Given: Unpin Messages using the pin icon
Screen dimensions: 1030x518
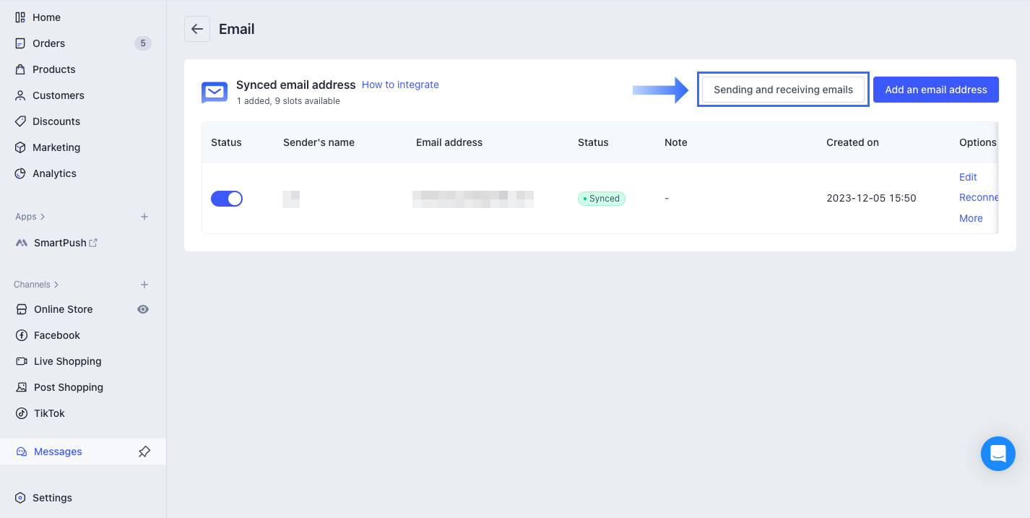Looking at the screenshot, I should [x=144, y=451].
